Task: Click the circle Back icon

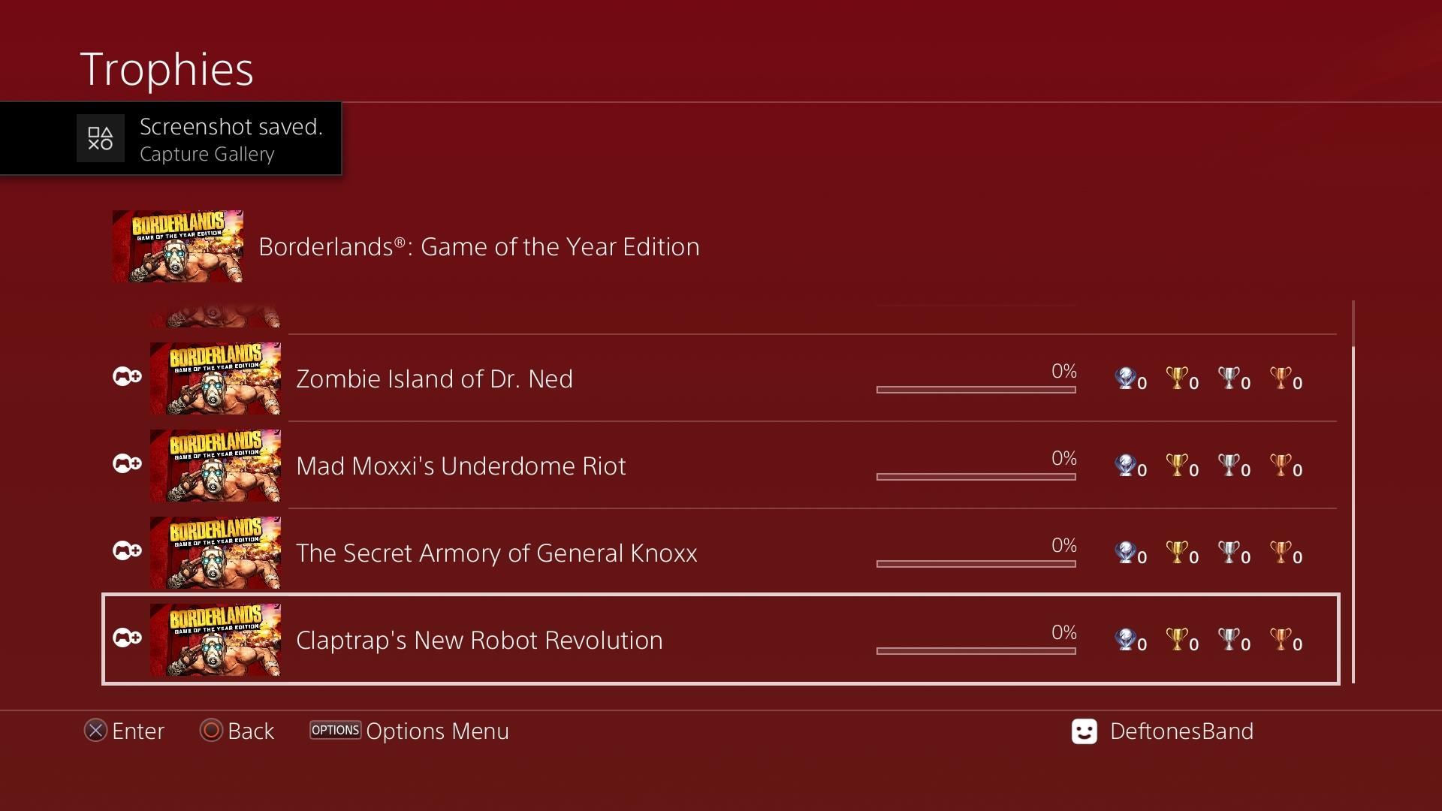Action: 213,731
